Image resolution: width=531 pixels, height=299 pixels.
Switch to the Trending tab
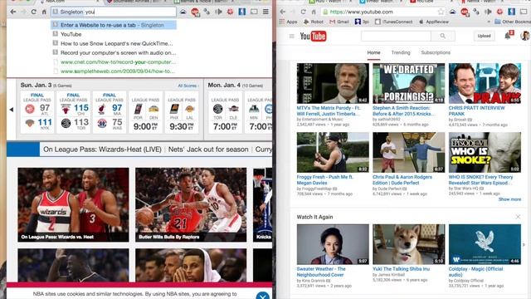(x=401, y=52)
